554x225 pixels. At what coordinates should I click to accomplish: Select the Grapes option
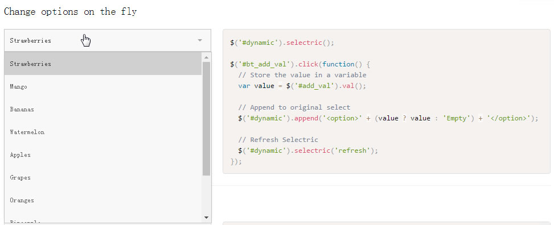pos(103,177)
